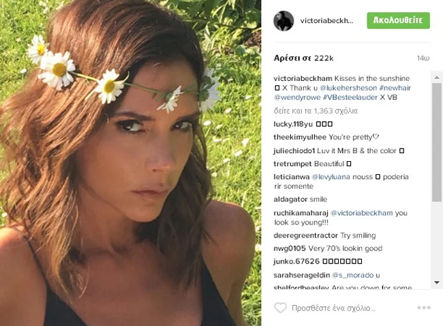This screenshot has height=326, width=443.
Task: Open the three-dots more options menu
Action: [424, 308]
